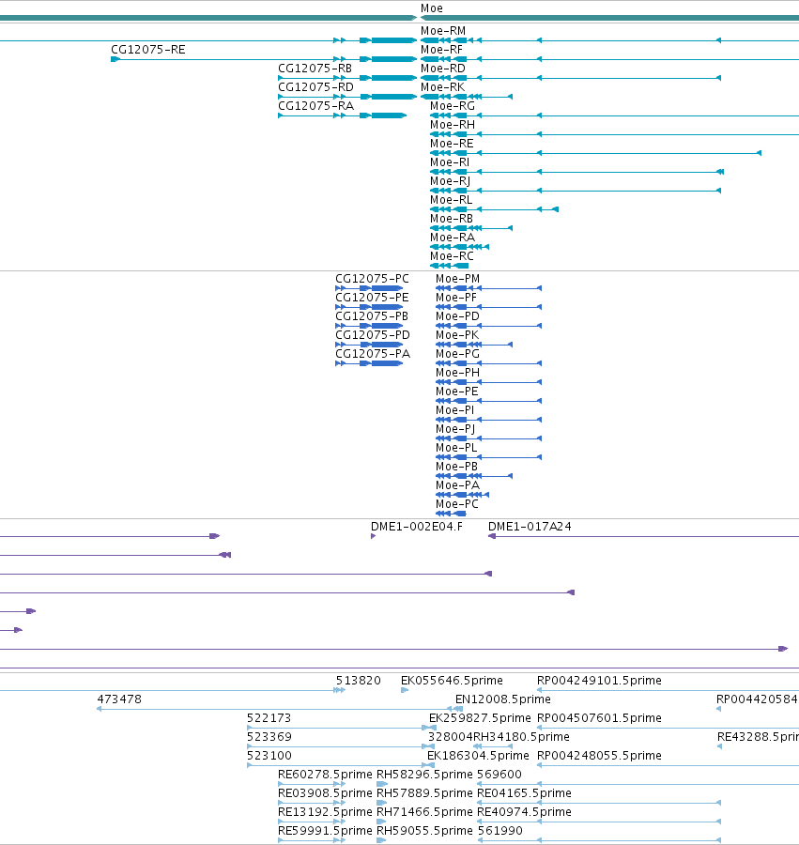Open EST label RH71466.5prime

pyautogui.click(x=424, y=812)
